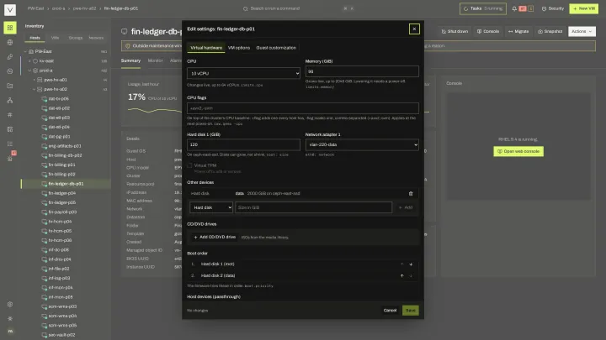
Task: Collapse the pwe-hv-a02 host node
Action: tap(34, 89)
